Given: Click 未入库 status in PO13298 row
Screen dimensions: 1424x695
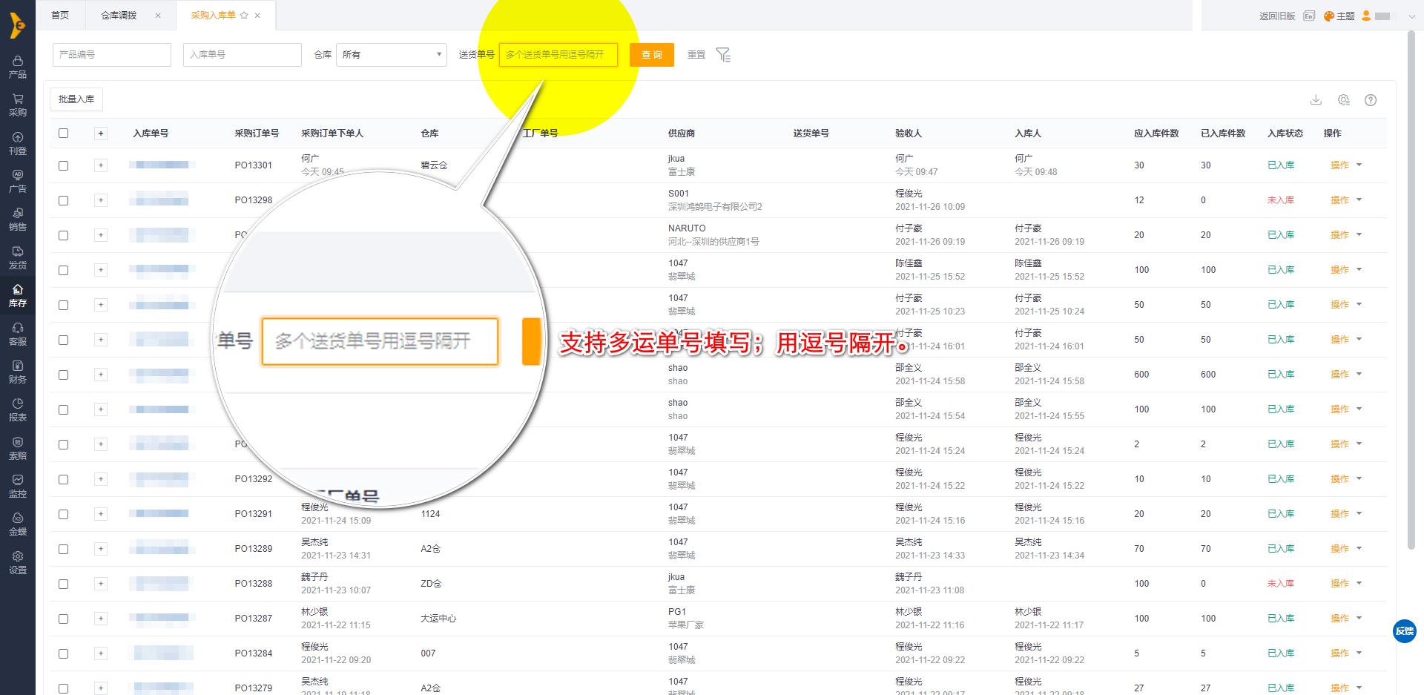Looking at the screenshot, I should pyautogui.click(x=1281, y=200).
